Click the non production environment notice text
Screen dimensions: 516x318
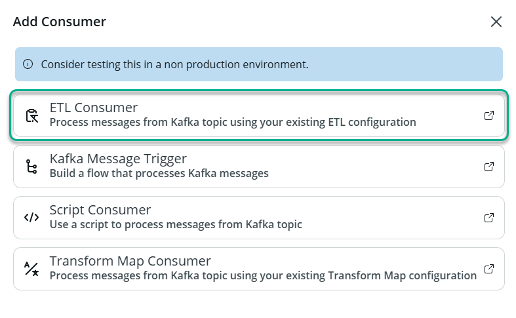pyautogui.click(x=174, y=64)
